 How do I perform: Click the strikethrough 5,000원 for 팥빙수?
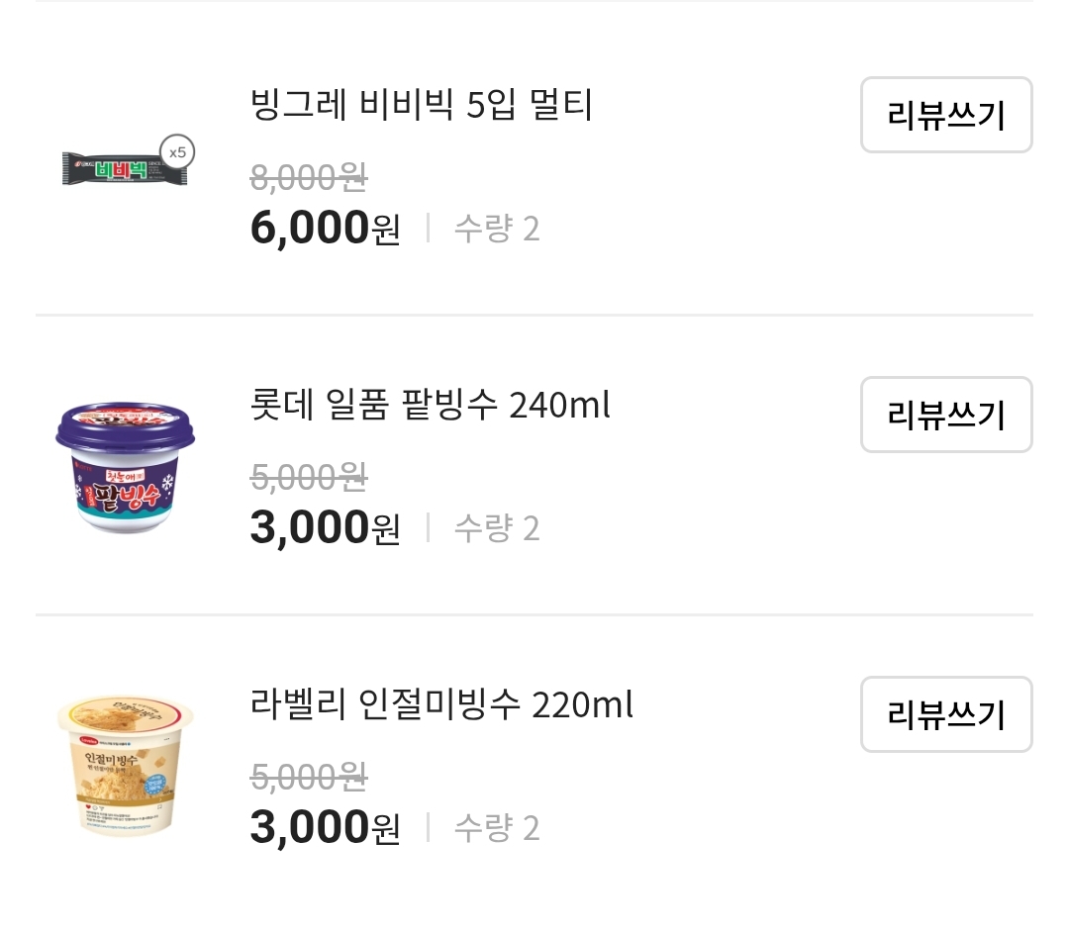pyautogui.click(x=307, y=477)
